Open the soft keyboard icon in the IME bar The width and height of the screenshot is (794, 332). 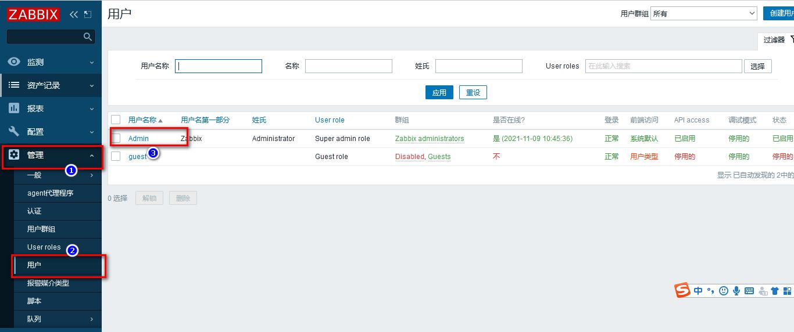click(x=749, y=291)
